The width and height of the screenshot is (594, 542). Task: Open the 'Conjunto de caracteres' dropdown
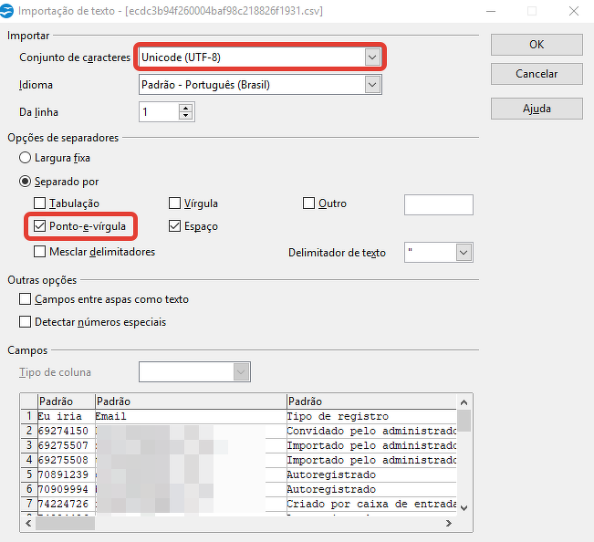point(371,57)
